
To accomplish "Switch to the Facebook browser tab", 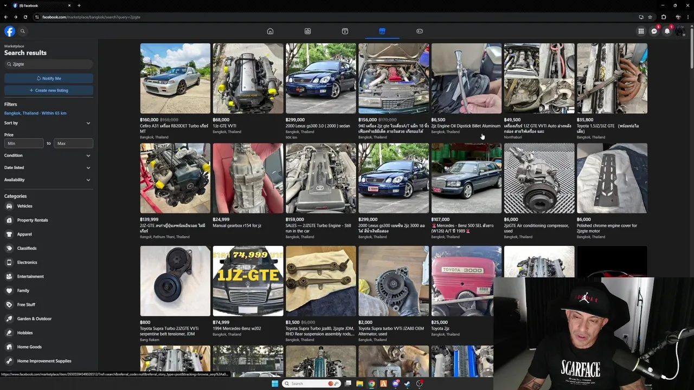I will [42, 5].
